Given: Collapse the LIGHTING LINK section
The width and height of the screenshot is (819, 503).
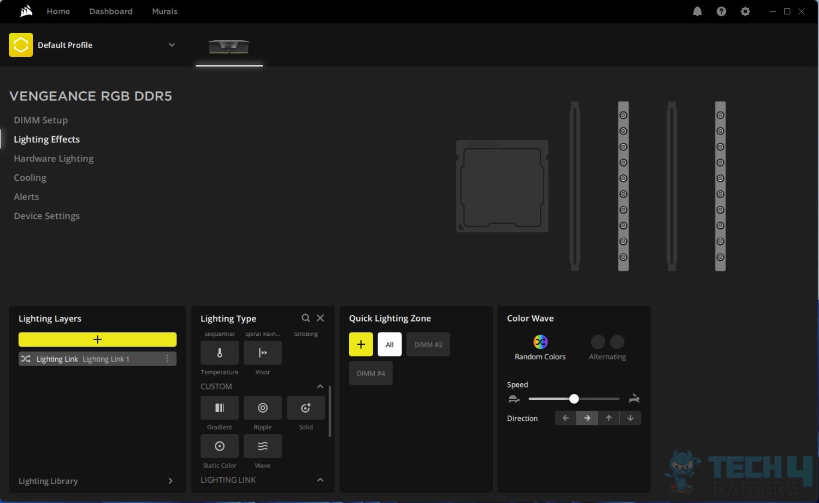Looking at the screenshot, I should point(320,480).
